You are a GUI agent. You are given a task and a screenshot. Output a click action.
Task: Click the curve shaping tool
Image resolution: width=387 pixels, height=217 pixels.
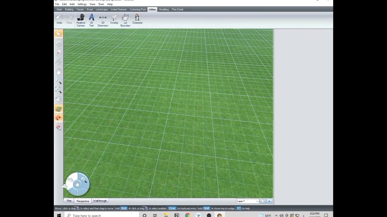point(59,62)
